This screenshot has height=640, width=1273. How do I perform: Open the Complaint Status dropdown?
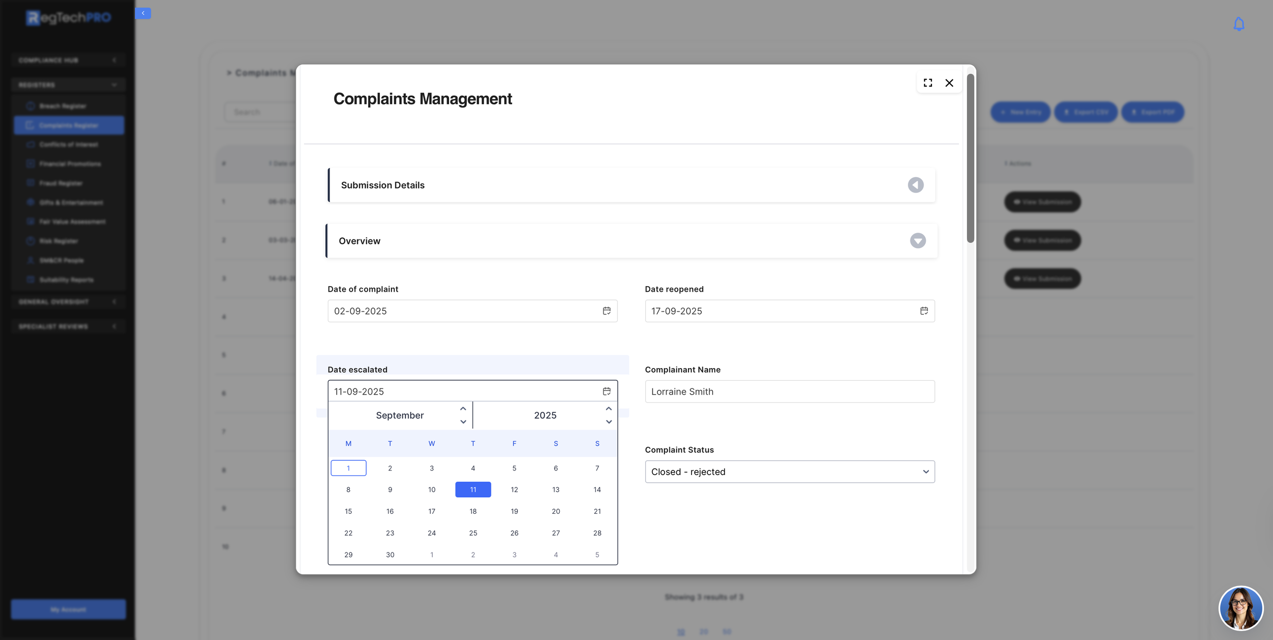(789, 471)
